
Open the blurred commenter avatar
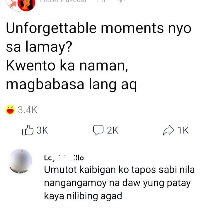coord(20,161)
